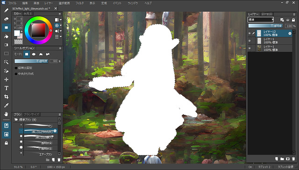The width and height of the screenshot is (299, 170).
Task: Open the ファイル menu
Action: (13, 3)
